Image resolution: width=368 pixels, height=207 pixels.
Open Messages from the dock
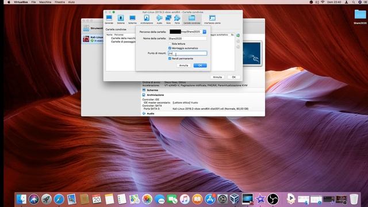click(x=160, y=199)
